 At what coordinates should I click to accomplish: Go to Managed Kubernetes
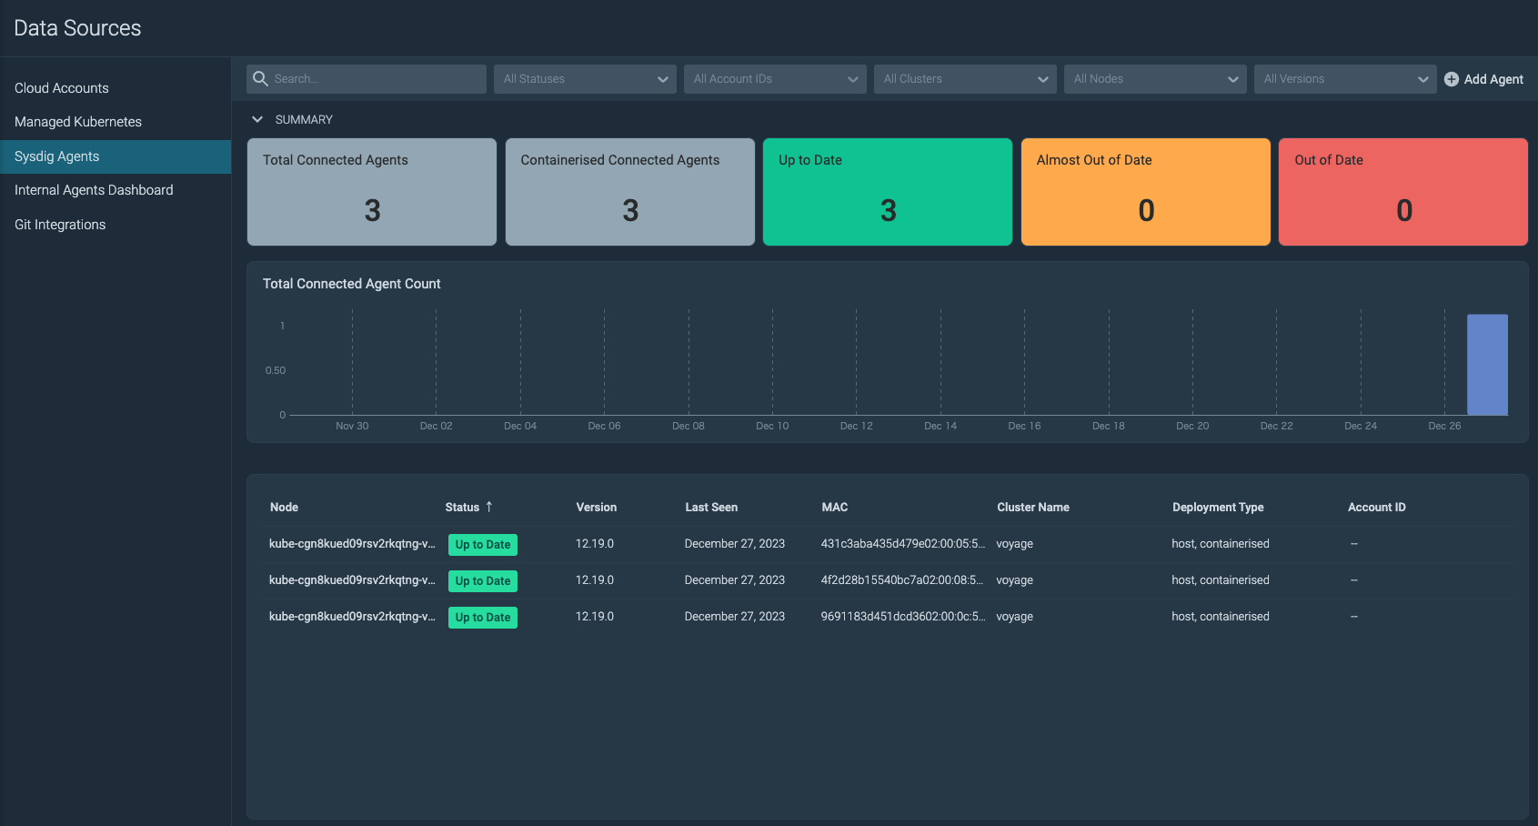(x=116, y=122)
